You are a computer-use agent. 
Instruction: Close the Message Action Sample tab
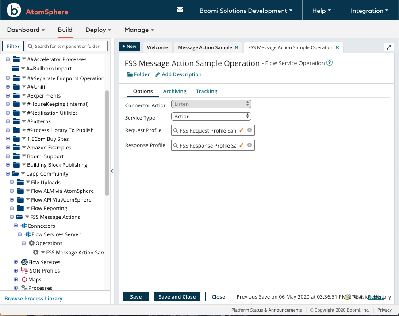pos(236,47)
